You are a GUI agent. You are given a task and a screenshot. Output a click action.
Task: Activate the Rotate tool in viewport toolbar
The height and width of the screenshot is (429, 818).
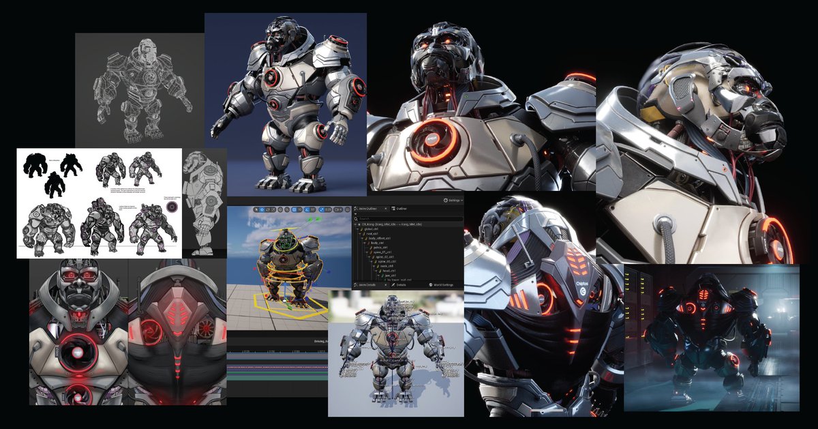click(268, 209)
